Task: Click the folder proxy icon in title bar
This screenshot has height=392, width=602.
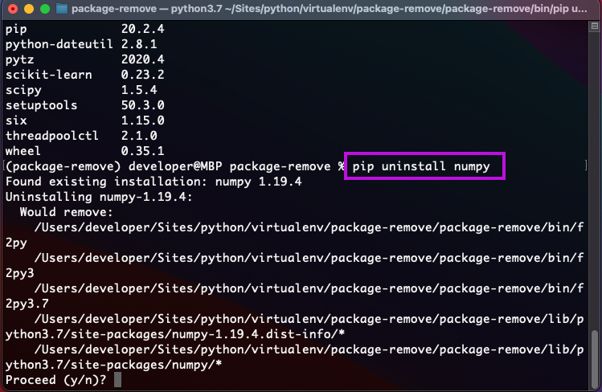Action: coord(62,9)
